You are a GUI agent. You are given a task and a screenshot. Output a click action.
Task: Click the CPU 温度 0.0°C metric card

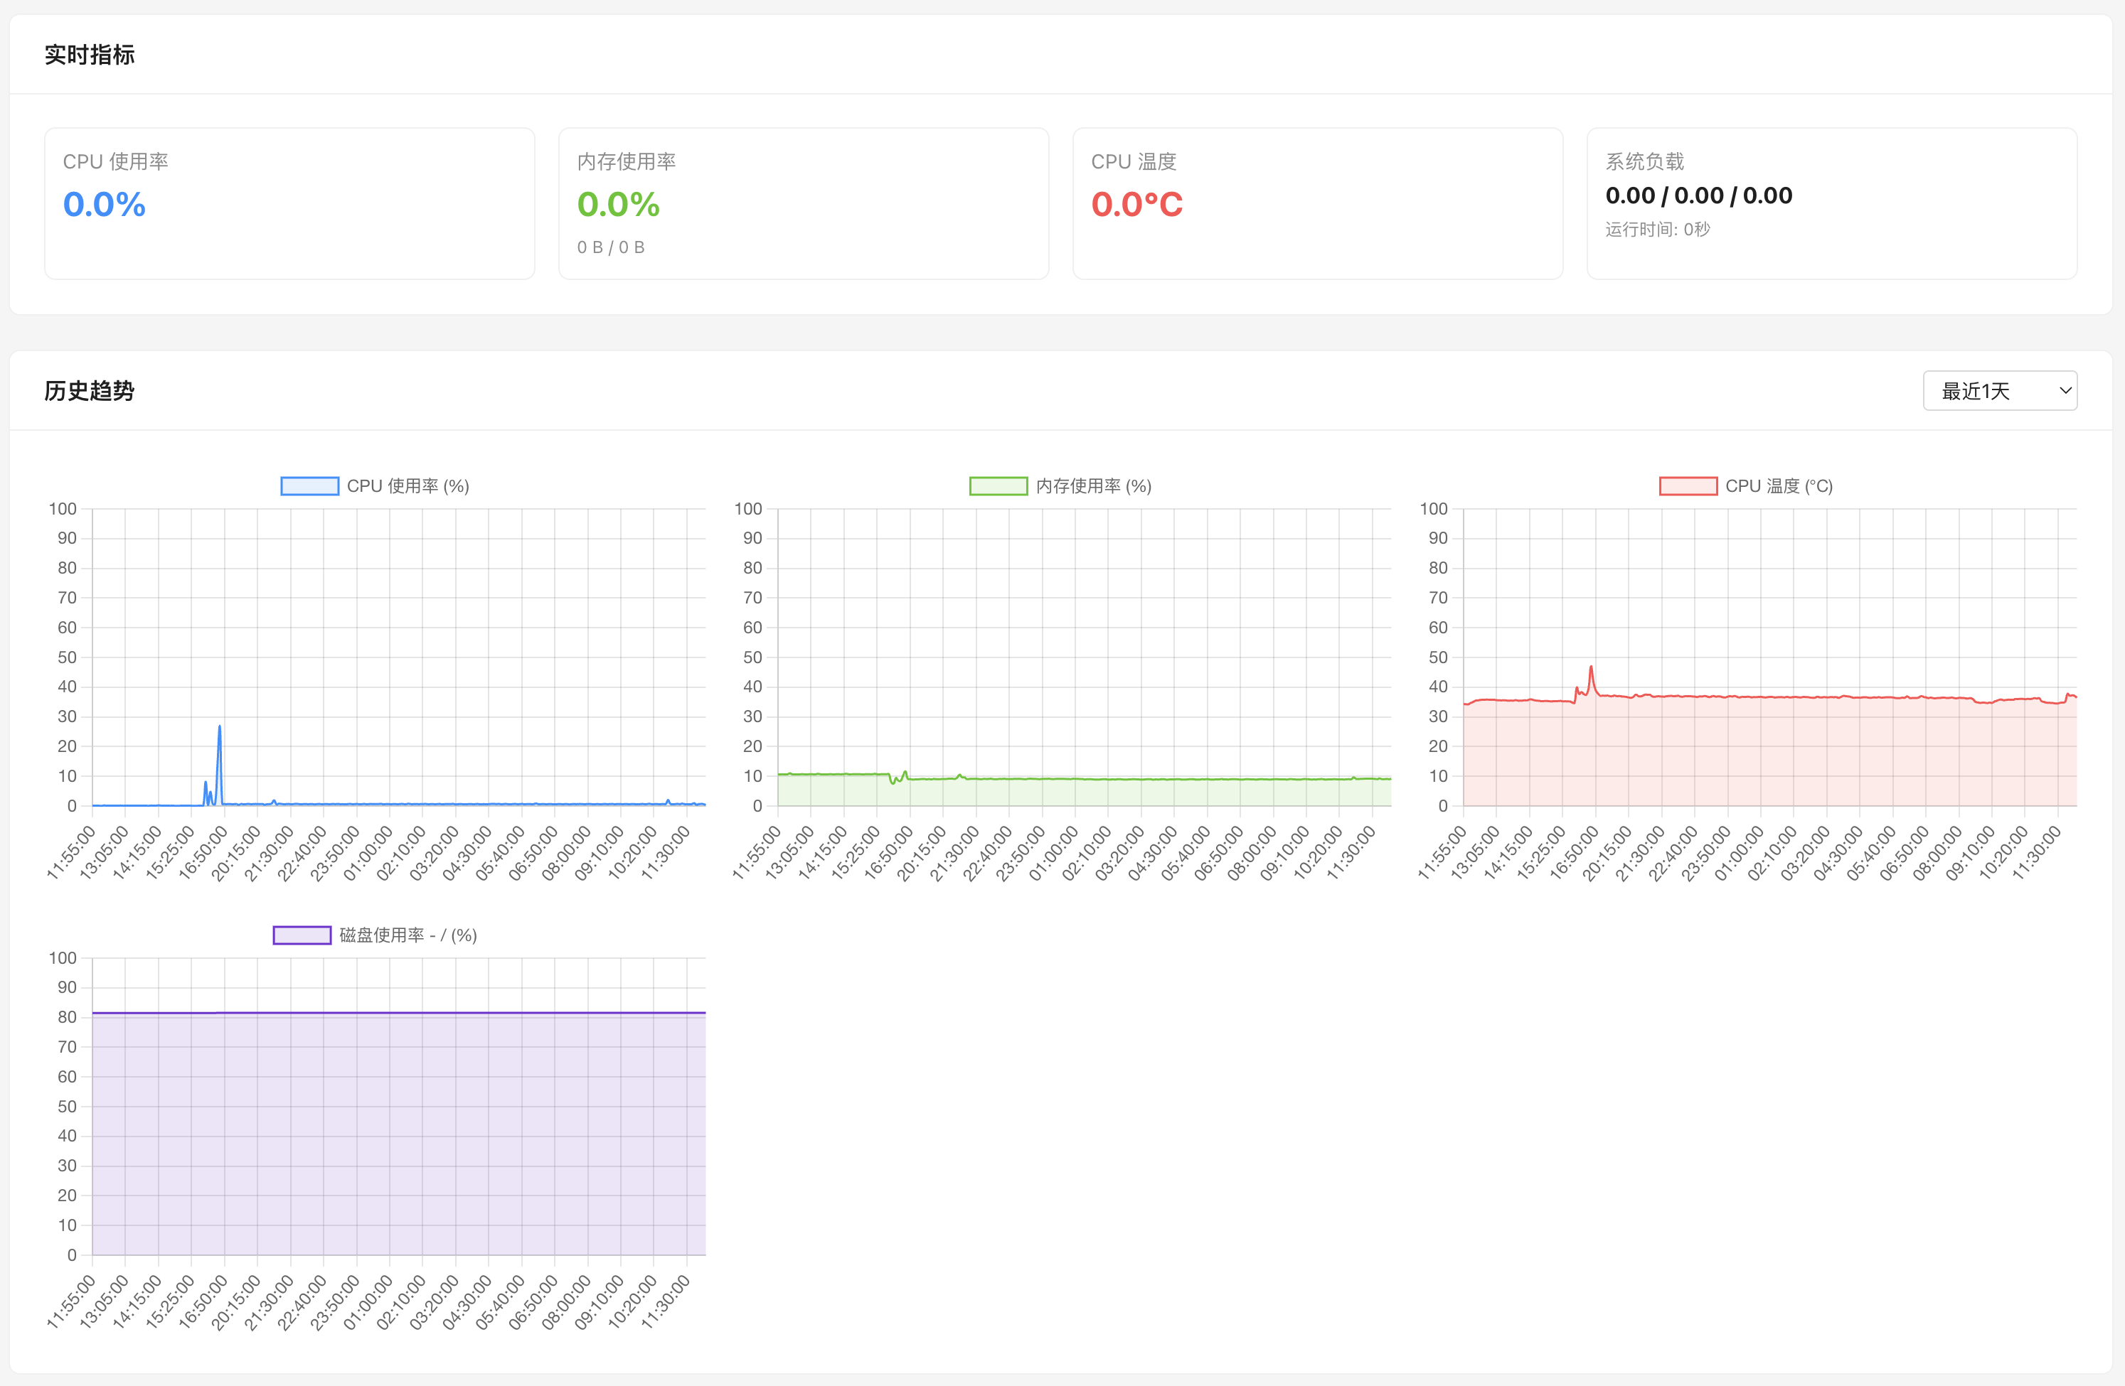point(1317,203)
